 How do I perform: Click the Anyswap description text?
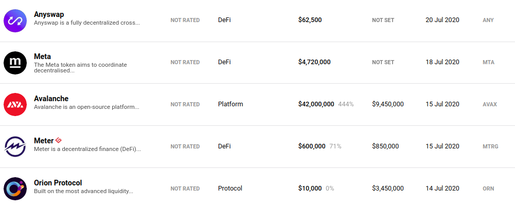click(x=86, y=23)
